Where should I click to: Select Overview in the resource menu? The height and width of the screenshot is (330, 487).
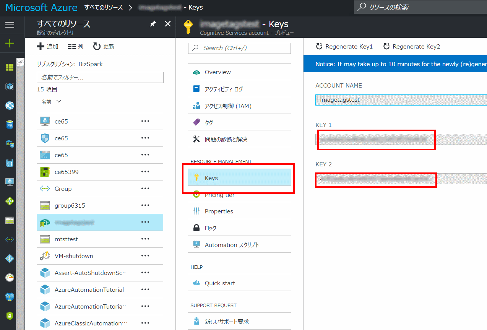click(218, 72)
